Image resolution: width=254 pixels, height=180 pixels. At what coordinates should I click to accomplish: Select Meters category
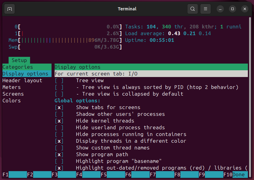(x=11, y=87)
